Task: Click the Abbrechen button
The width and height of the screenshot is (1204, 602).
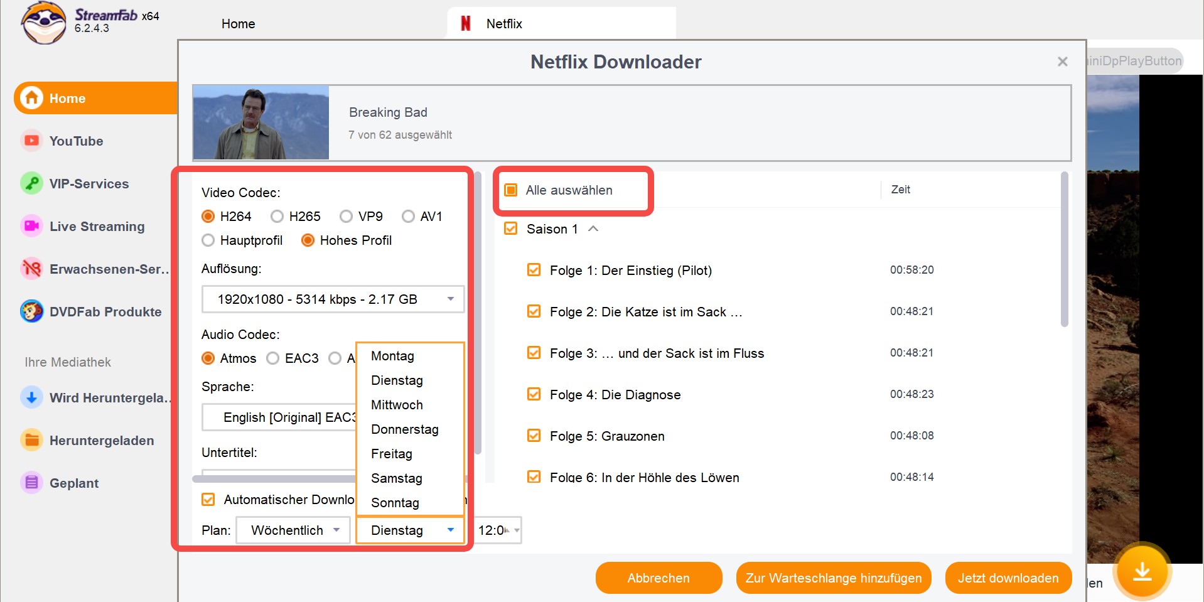Action: click(658, 578)
